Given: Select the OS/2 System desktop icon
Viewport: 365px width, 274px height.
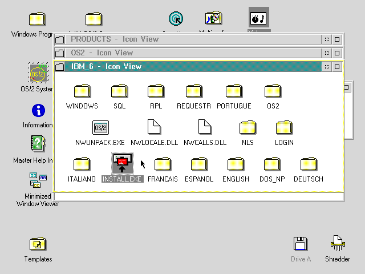Looking at the screenshot, I should pos(38,73).
